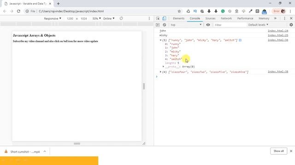This screenshot has height=165, width=295.
Task: Open a new tab with the plus button
Action: click(59, 4)
